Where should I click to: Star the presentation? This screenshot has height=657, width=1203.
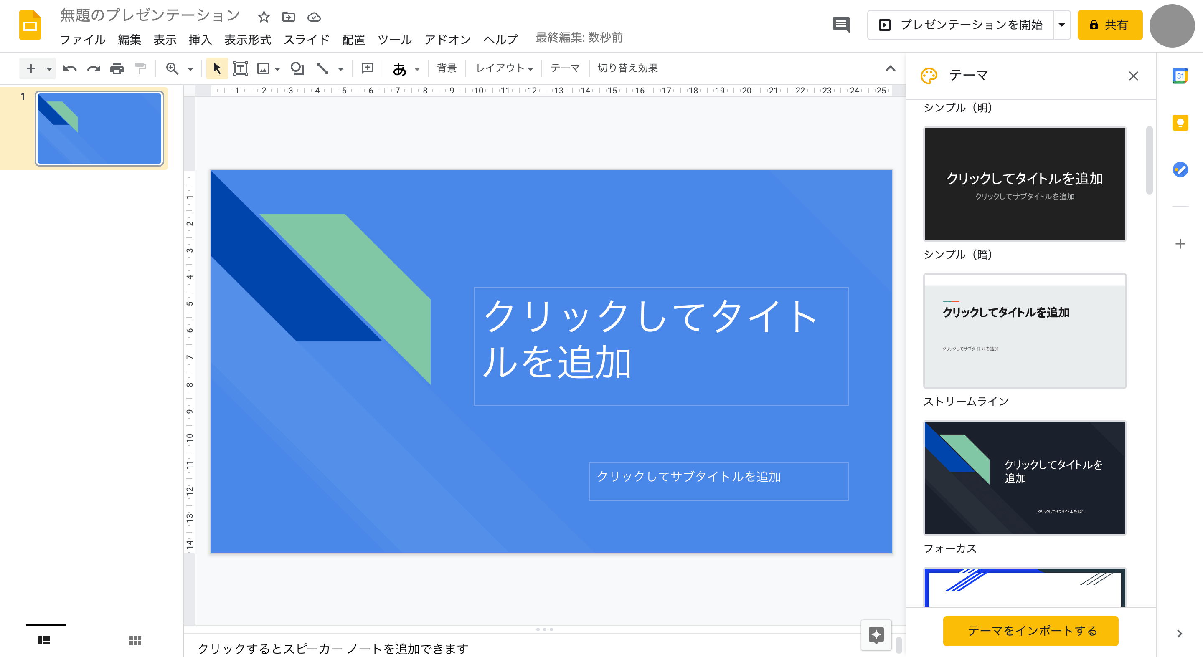point(264,17)
